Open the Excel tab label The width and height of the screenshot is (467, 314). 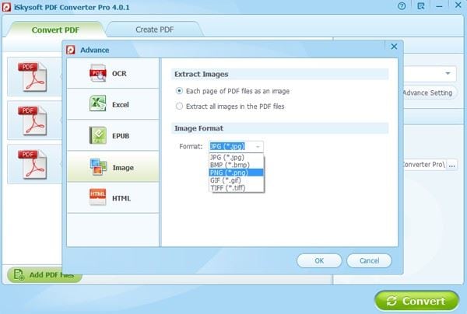121,105
